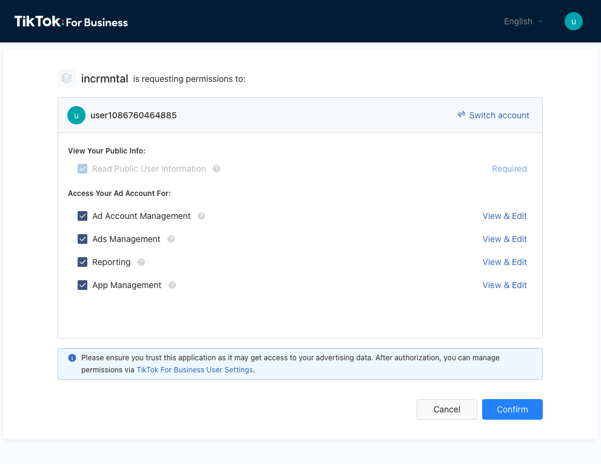Toggle the Ads Management checkbox
The image size is (601, 464).
(82, 240)
